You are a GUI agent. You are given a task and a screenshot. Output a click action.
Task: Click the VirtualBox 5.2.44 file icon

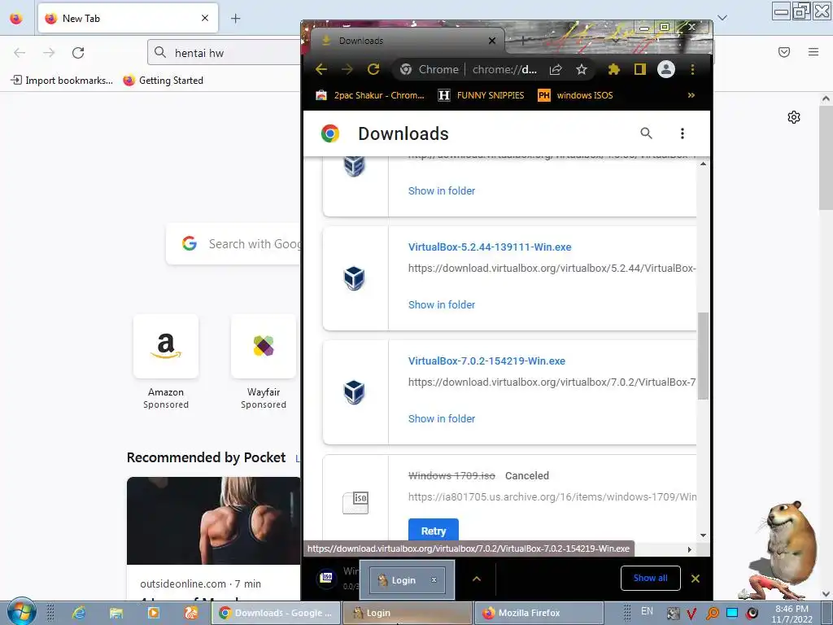355,278
